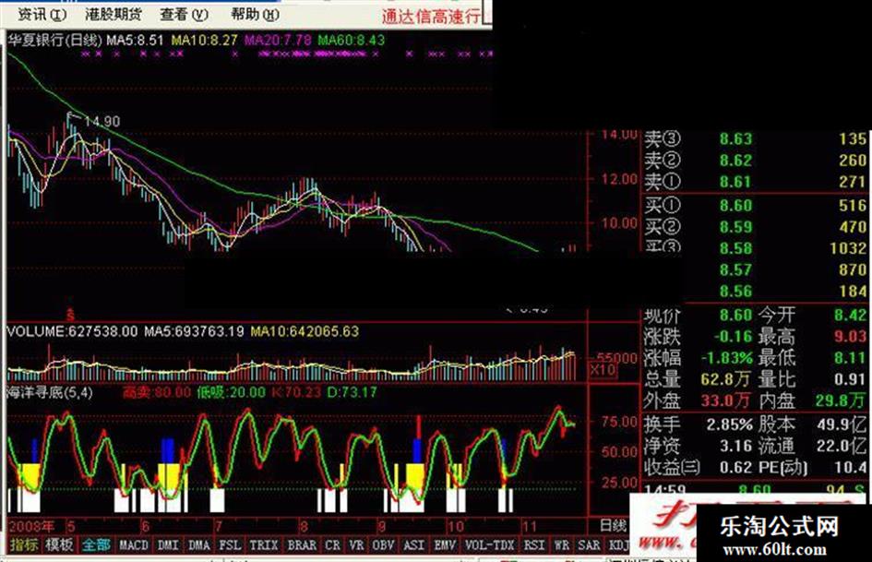Switch to VR indicator tab
Viewport: 872px width, 562px height.
356,544
